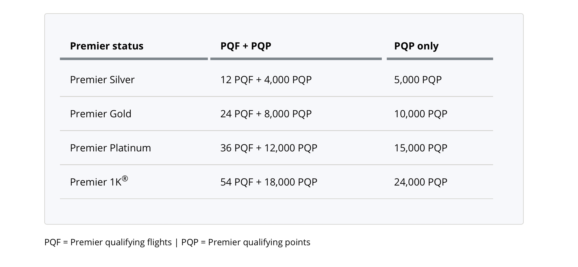This screenshot has height=267, width=578.
Task: Click the registered trademark symbol after 1K
Action: [x=125, y=178]
